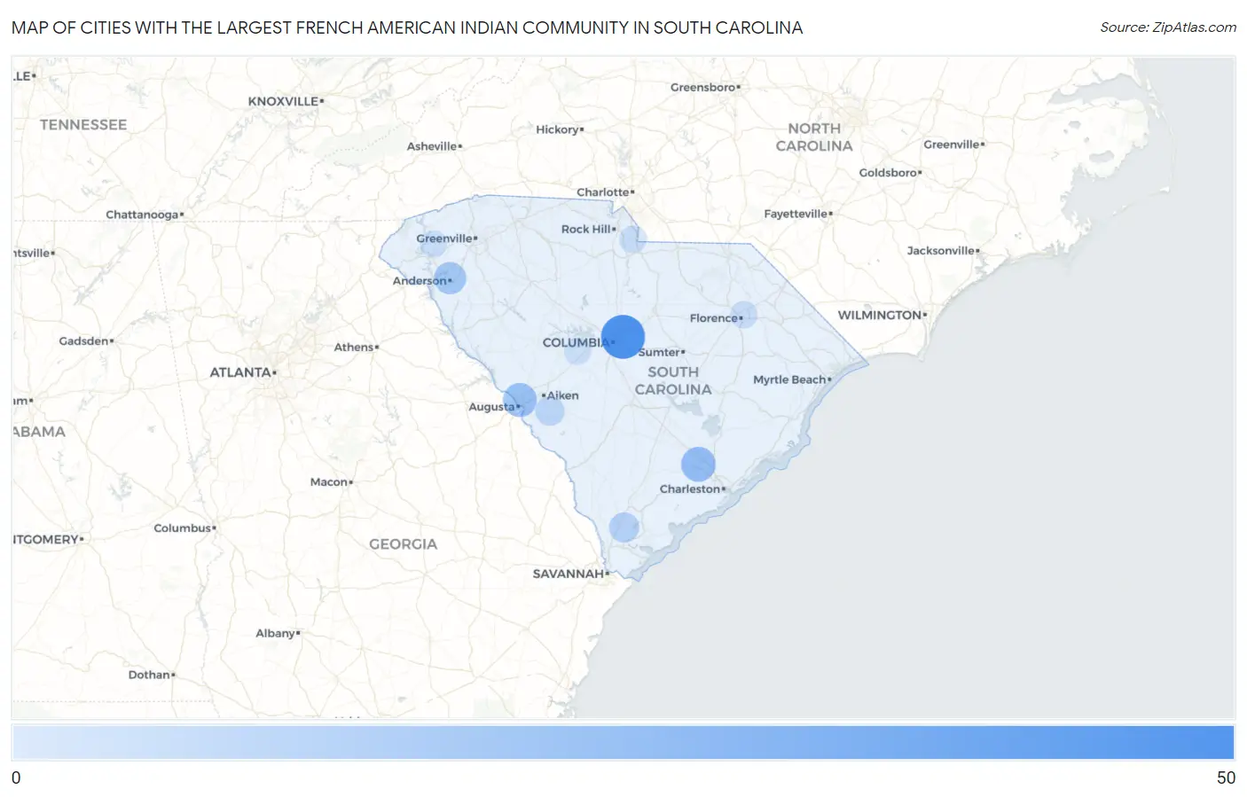
Task: Click the legend minimum value 0
Action: 16,777
